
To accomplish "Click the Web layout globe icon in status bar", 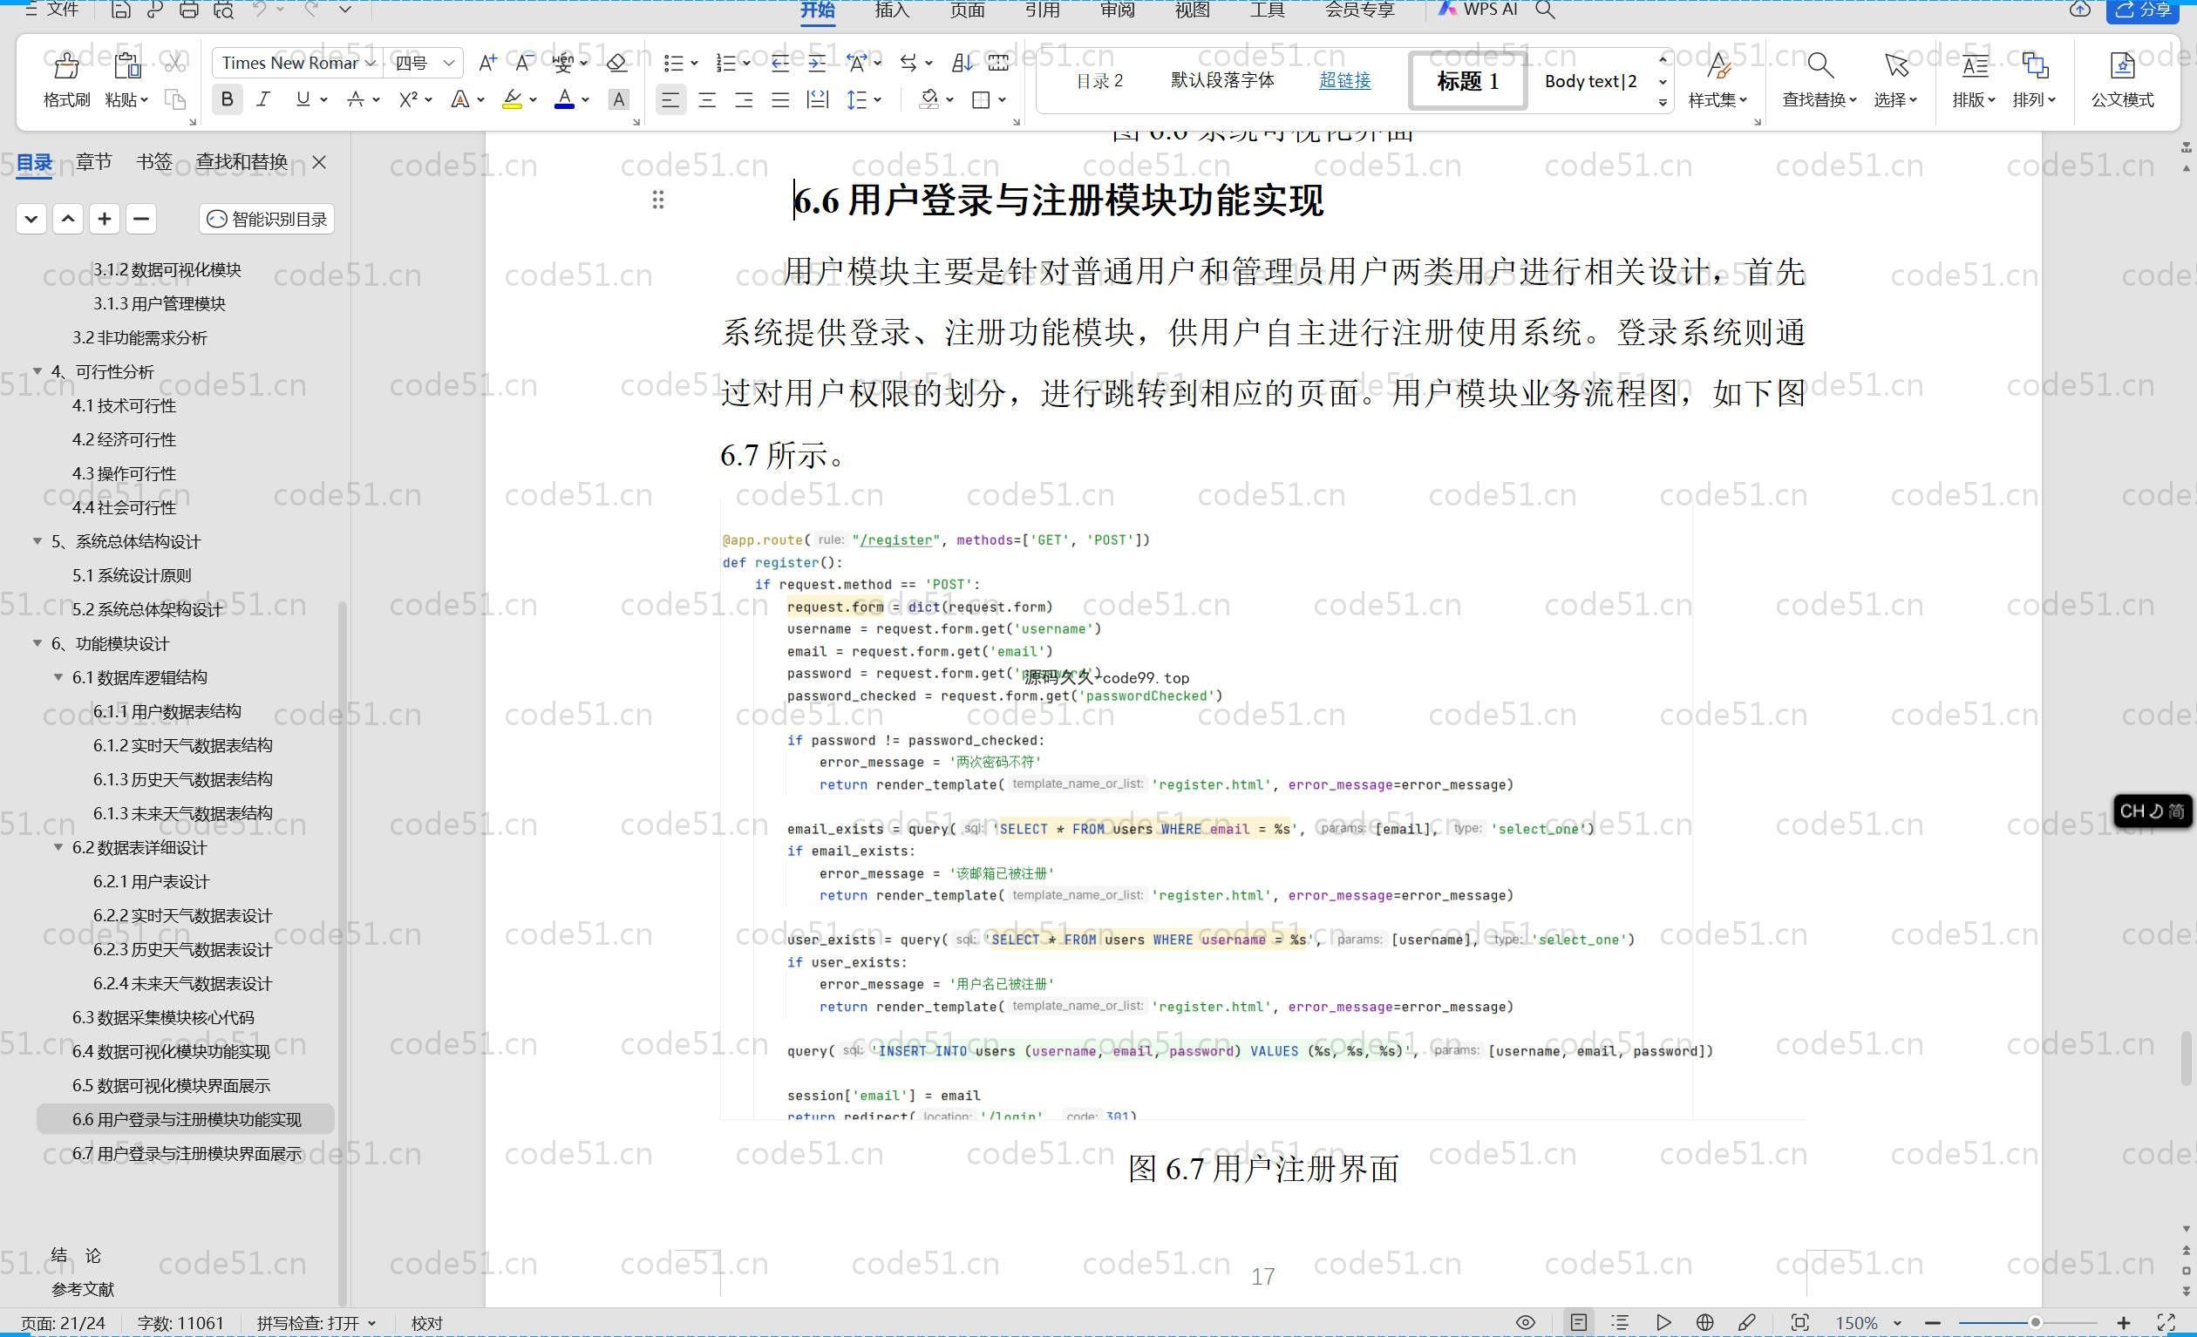I will click(1704, 1323).
